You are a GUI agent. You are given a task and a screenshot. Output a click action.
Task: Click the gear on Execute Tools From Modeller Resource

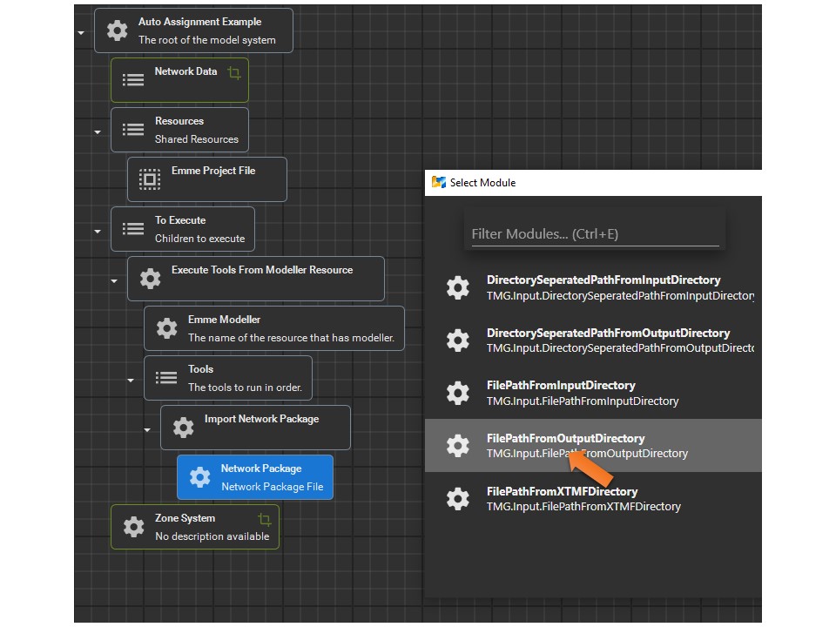[150, 279]
